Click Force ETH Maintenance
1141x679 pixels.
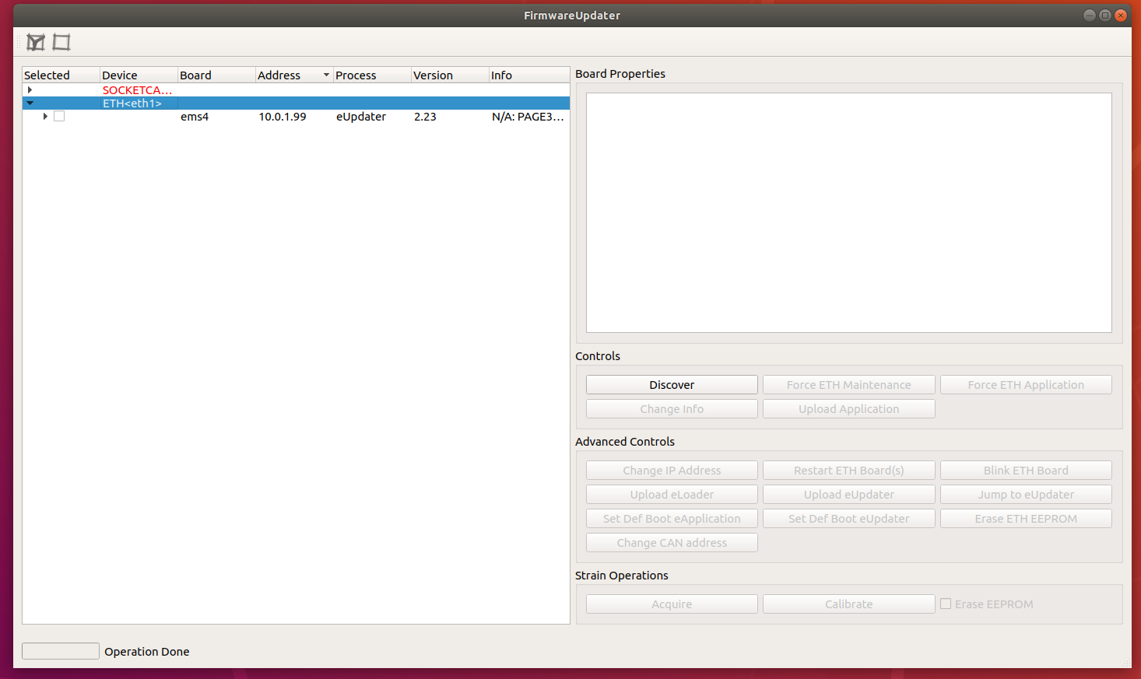tap(848, 384)
